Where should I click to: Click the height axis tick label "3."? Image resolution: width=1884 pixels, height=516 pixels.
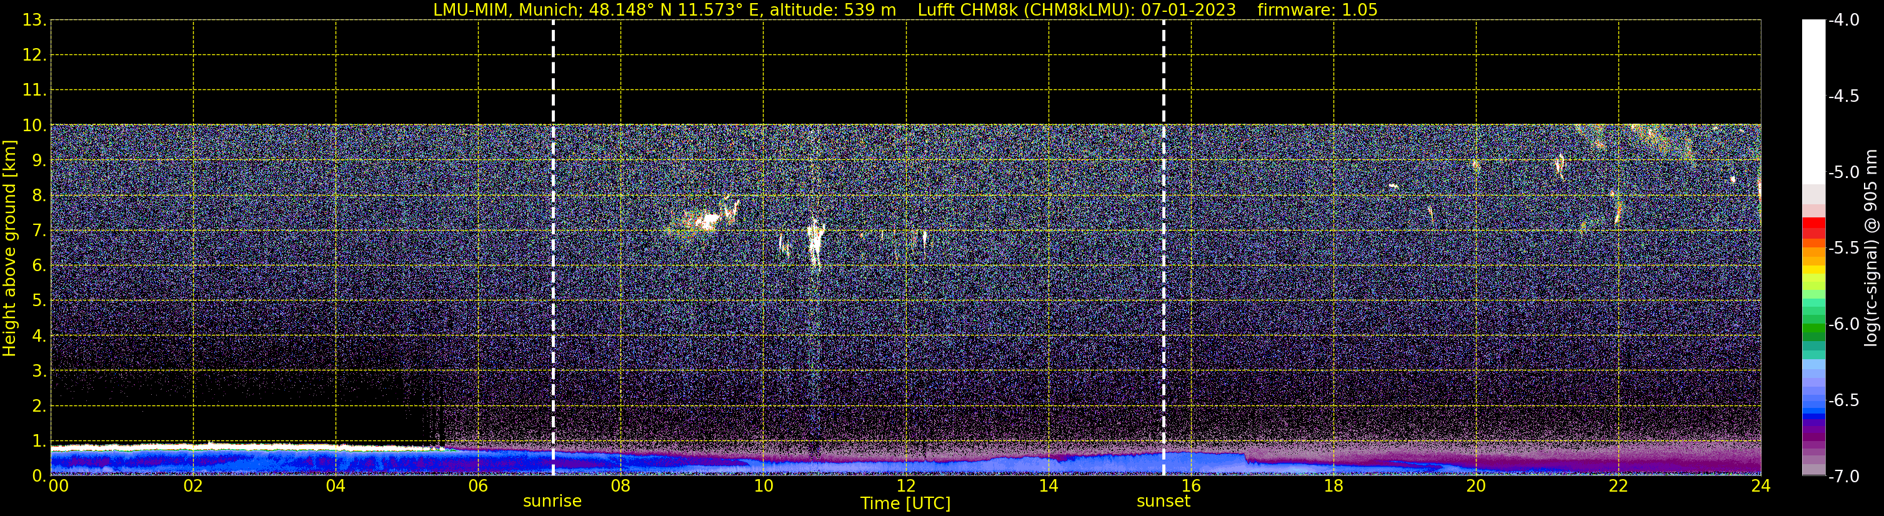39,370
